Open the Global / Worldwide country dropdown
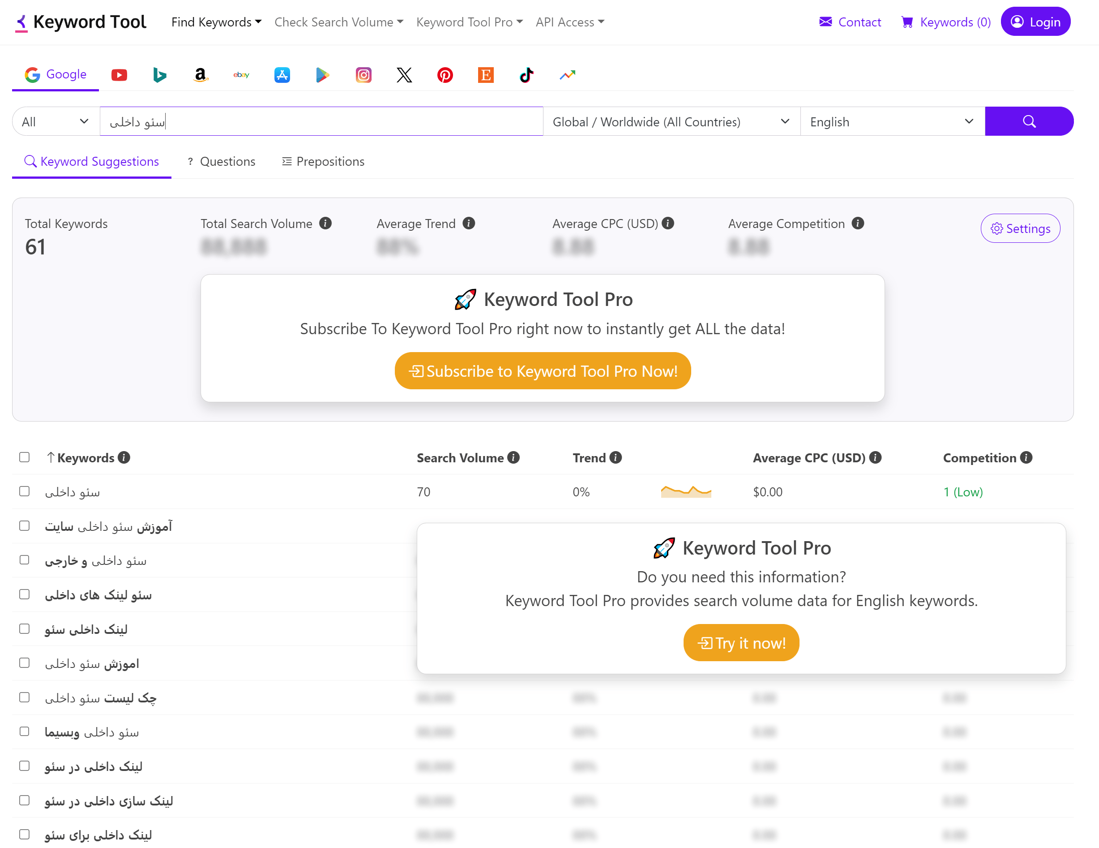The image size is (1099, 848). (x=671, y=121)
